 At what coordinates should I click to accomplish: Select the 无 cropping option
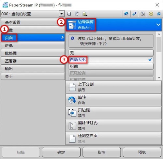111,53
